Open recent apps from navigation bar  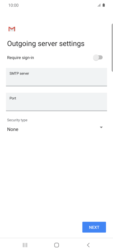tap(25, 245)
